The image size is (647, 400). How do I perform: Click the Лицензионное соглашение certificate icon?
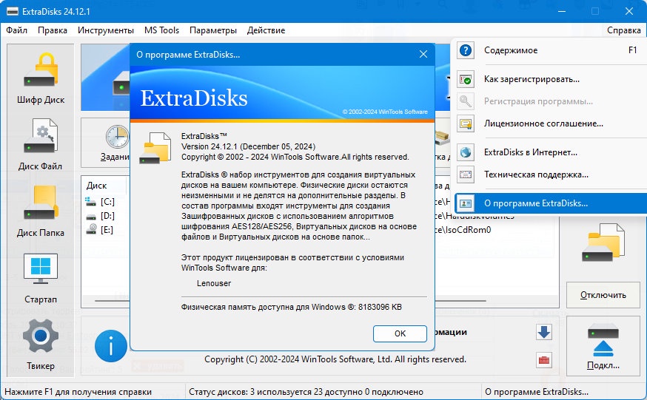(x=466, y=123)
